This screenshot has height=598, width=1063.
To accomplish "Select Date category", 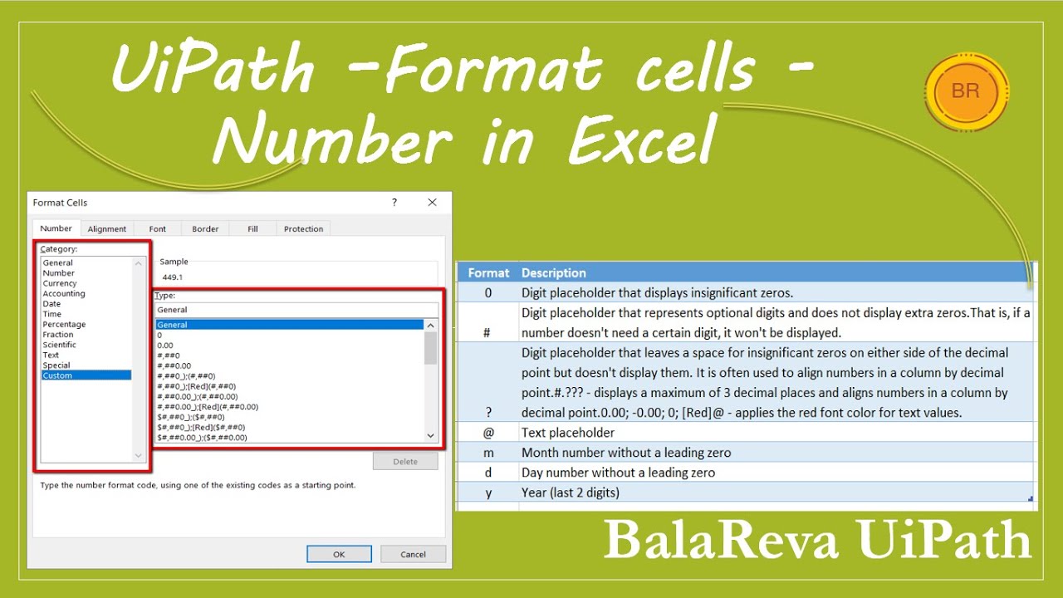I will [x=86, y=304].
